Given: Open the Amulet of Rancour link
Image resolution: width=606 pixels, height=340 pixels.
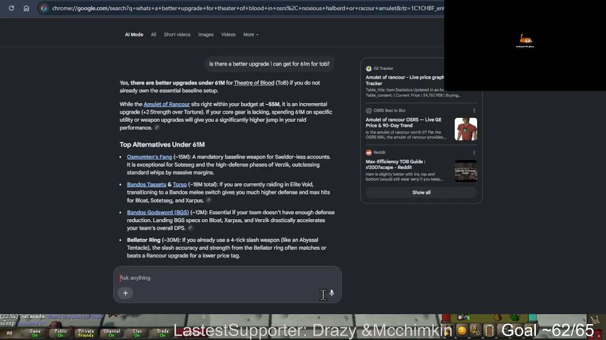Looking at the screenshot, I should [x=167, y=104].
